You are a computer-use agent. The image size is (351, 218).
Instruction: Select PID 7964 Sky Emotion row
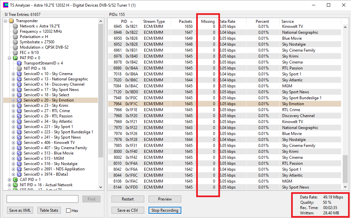pyautogui.click(x=225, y=104)
